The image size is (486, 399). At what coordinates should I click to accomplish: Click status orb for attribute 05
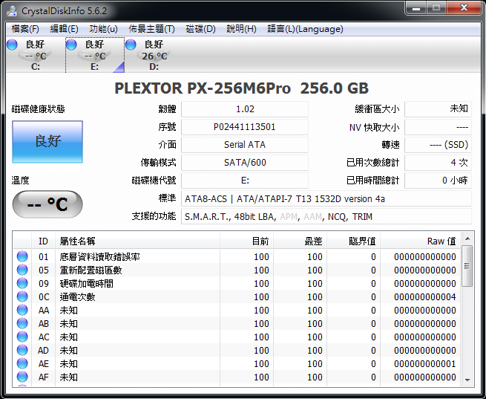click(x=22, y=270)
